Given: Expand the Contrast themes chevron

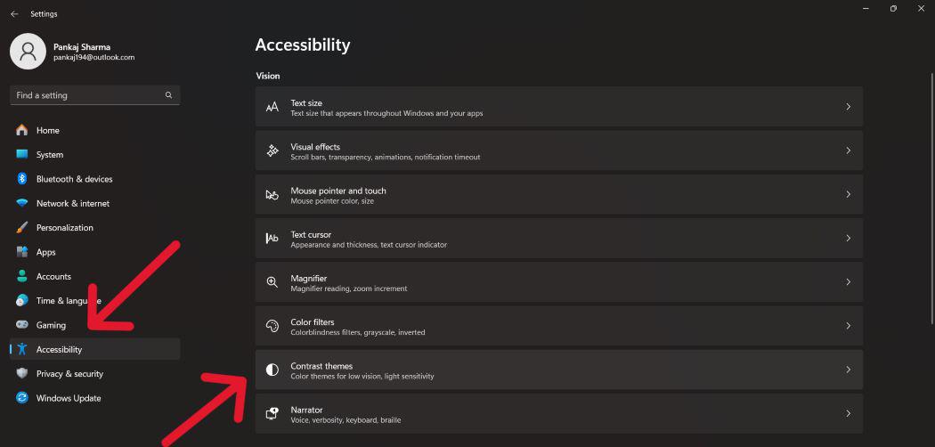Looking at the screenshot, I should (848, 370).
